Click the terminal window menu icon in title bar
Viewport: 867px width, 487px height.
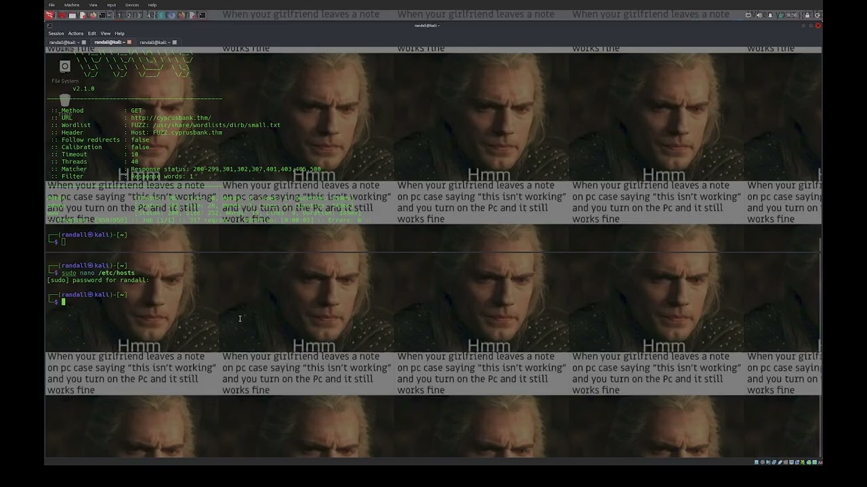click(49, 26)
